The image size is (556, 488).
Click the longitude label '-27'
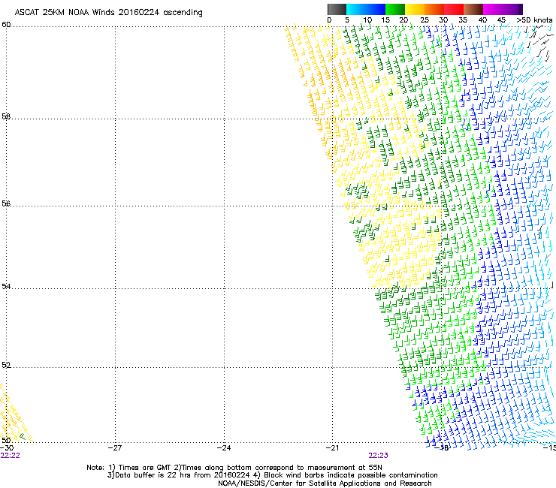point(115,448)
